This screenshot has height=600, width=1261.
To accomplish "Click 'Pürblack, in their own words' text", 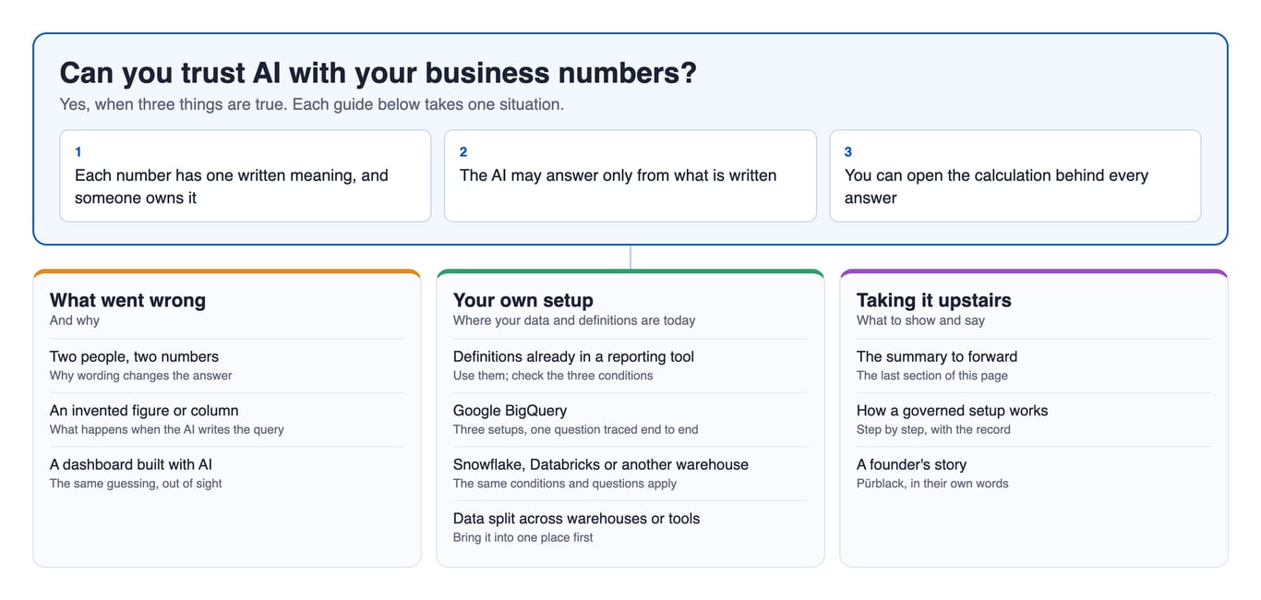I will 932,484.
